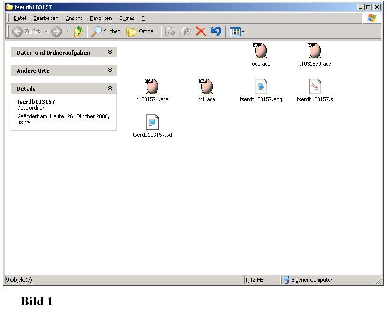Select the tf1.ace file icon
The height and width of the screenshot is (314, 387).
pos(206,86)
